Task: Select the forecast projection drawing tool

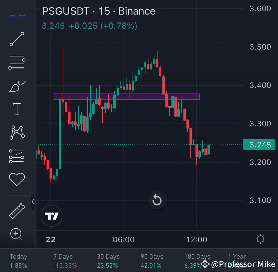Action: coord(17,155)
